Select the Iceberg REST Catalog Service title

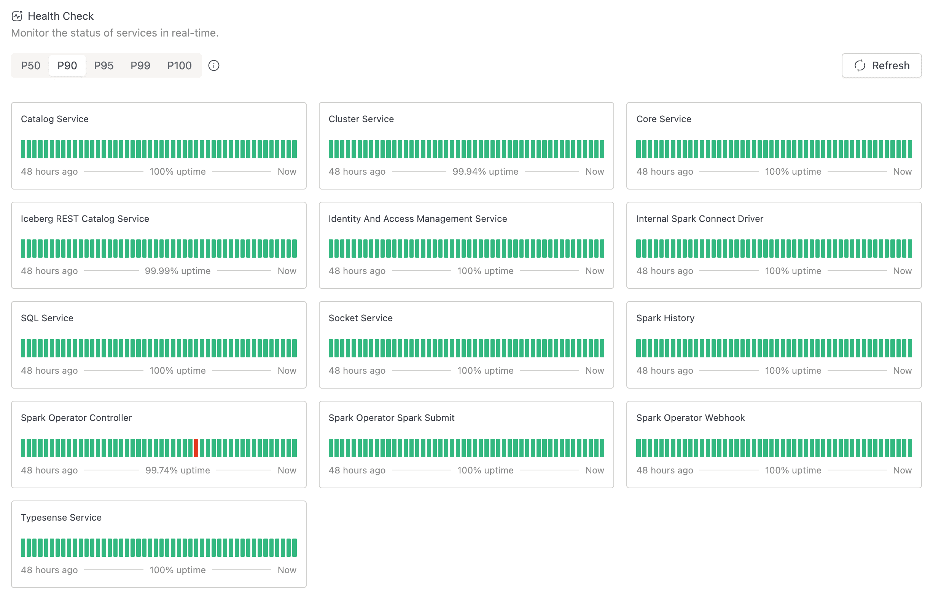[x=85, y=218]
